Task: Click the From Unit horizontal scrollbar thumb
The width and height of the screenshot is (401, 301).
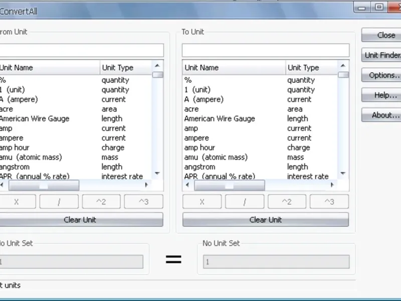Action: 44,185
